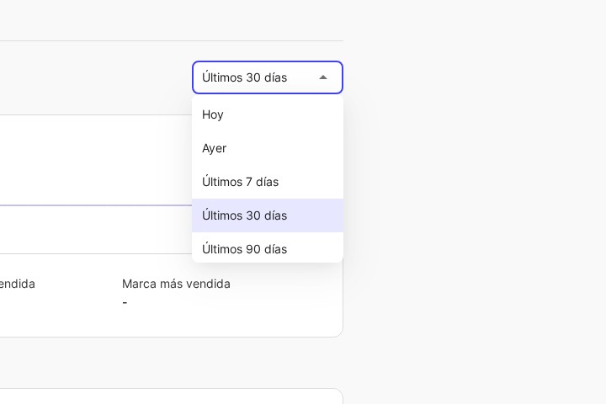606x404 pixels.
Task: Select Últimos 7 días option
Action: (x=268, y=182)
